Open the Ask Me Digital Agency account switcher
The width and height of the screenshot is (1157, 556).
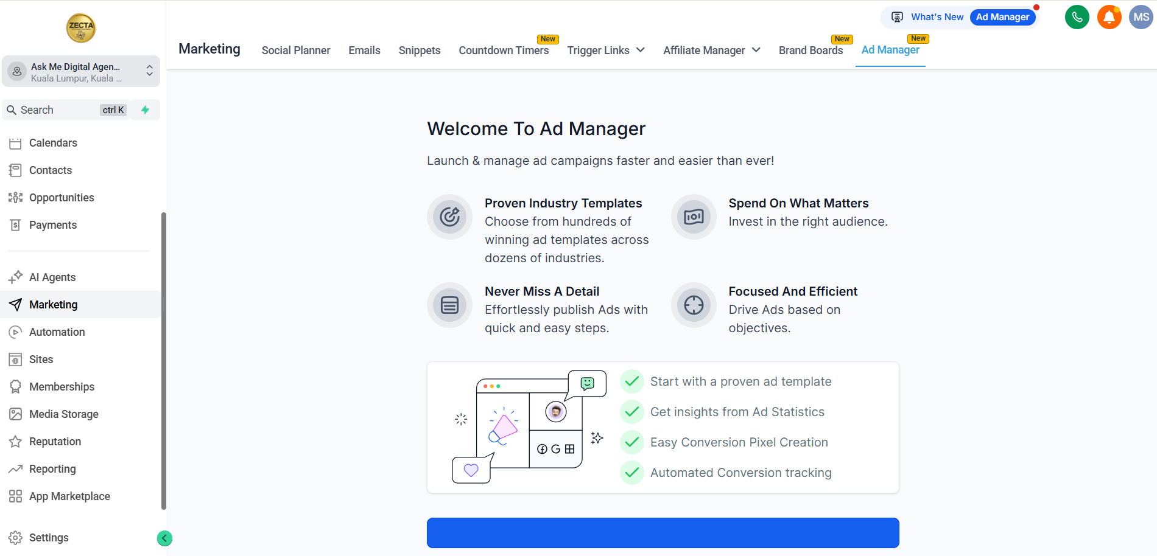point(81,72)
